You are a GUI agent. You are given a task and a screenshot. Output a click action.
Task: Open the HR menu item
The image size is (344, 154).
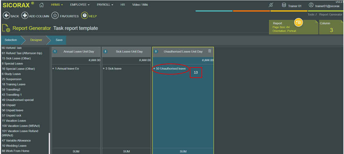pyautogui.click(x=123, y=5)
